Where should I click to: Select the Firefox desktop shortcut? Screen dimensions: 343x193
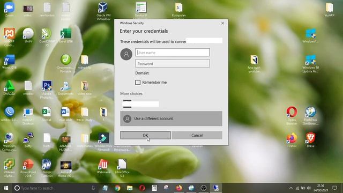tap(292, 140)
